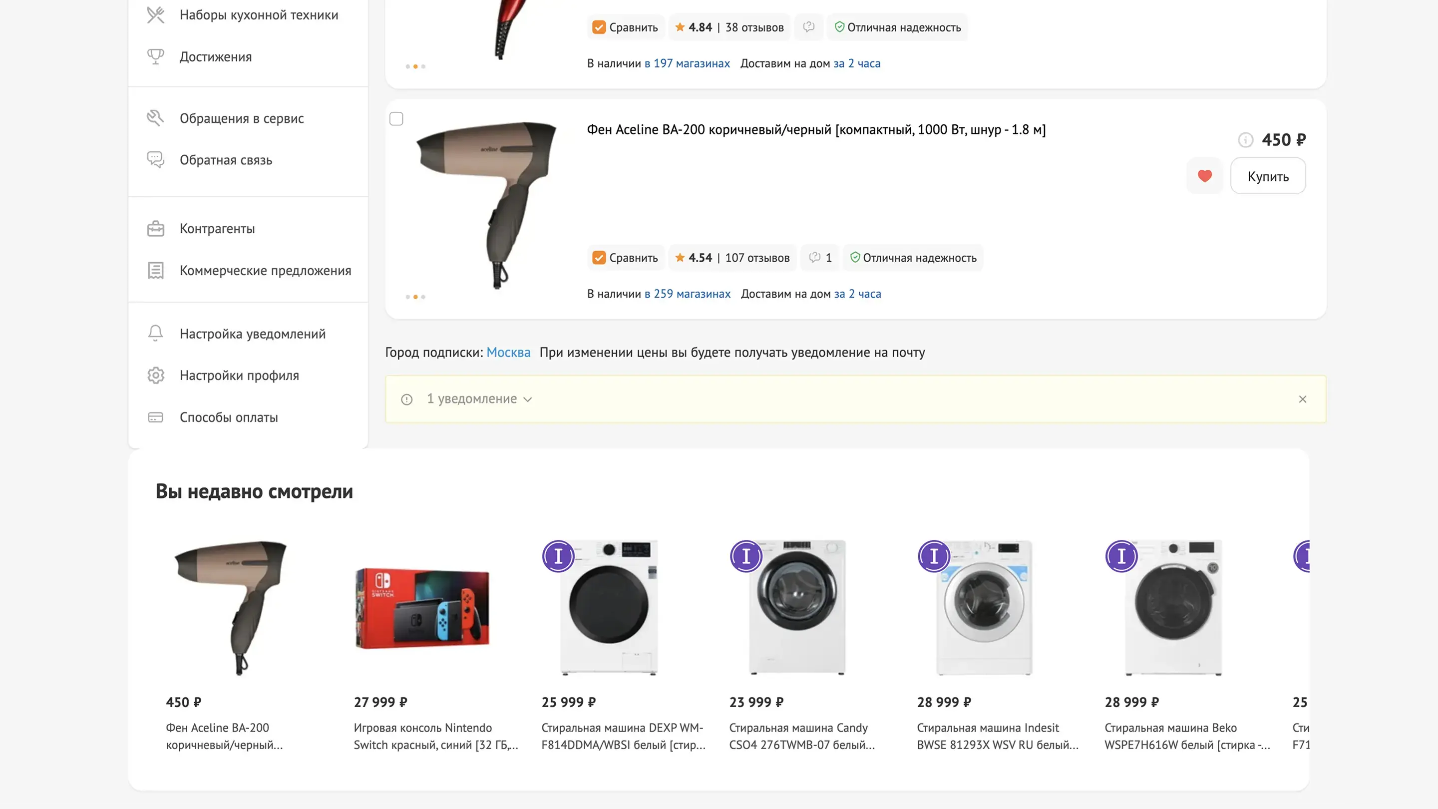
Task: Click the gear icon for profile settings
Action: tap(156, 375)
